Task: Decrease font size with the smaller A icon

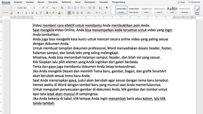Action: [x=47, y=8]
